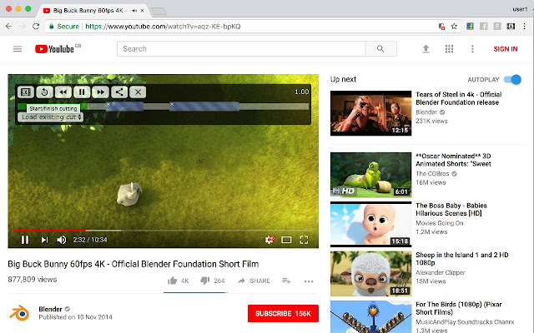Screen dimensions: 534x333
Task: Click the overlay cut timeline bar
Action: point(164,107)
